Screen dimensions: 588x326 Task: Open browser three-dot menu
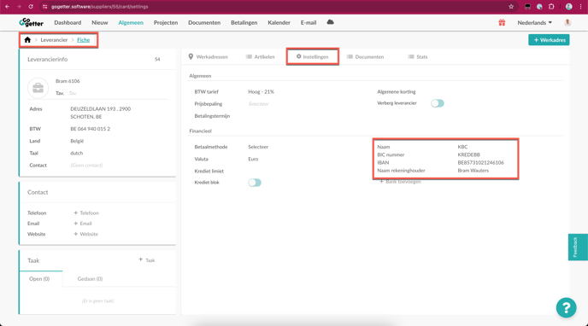580,6
